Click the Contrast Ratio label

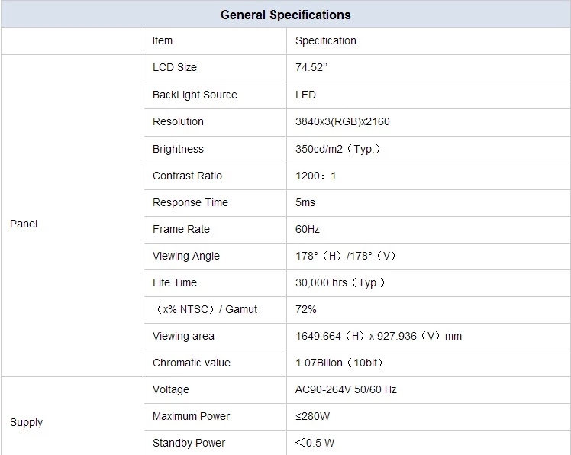187,176
